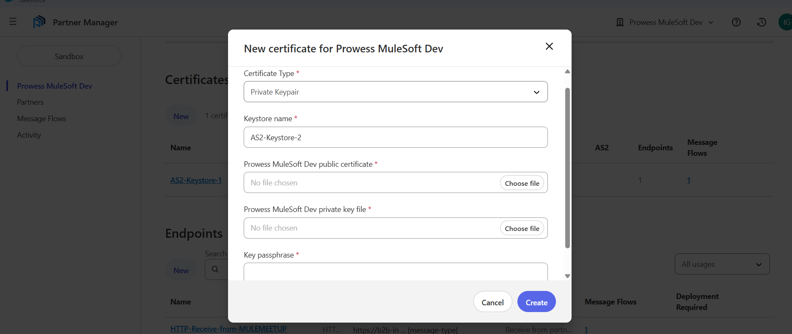Choose file for the private key
Image resolution: width=792 pixels, height=334 pixels.
(522, 228)
